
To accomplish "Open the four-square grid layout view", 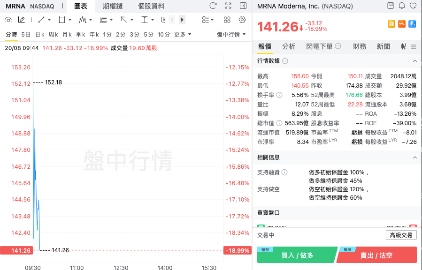I will coord(227,20).
